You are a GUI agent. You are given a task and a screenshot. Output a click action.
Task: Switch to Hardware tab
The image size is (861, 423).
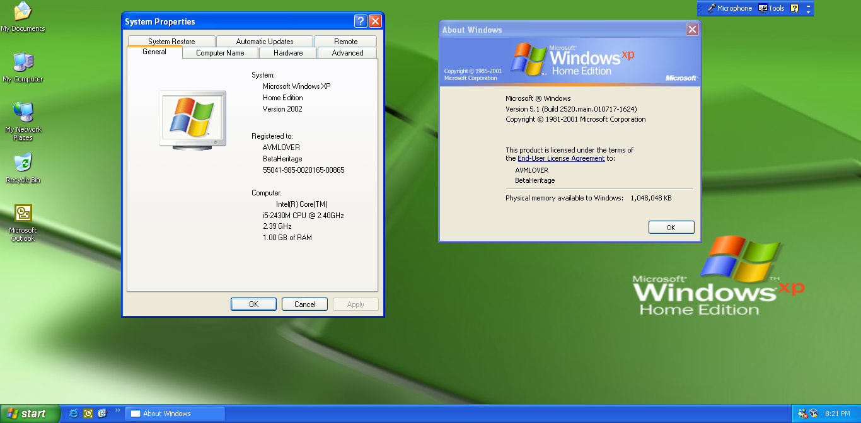tap(288, 53)
